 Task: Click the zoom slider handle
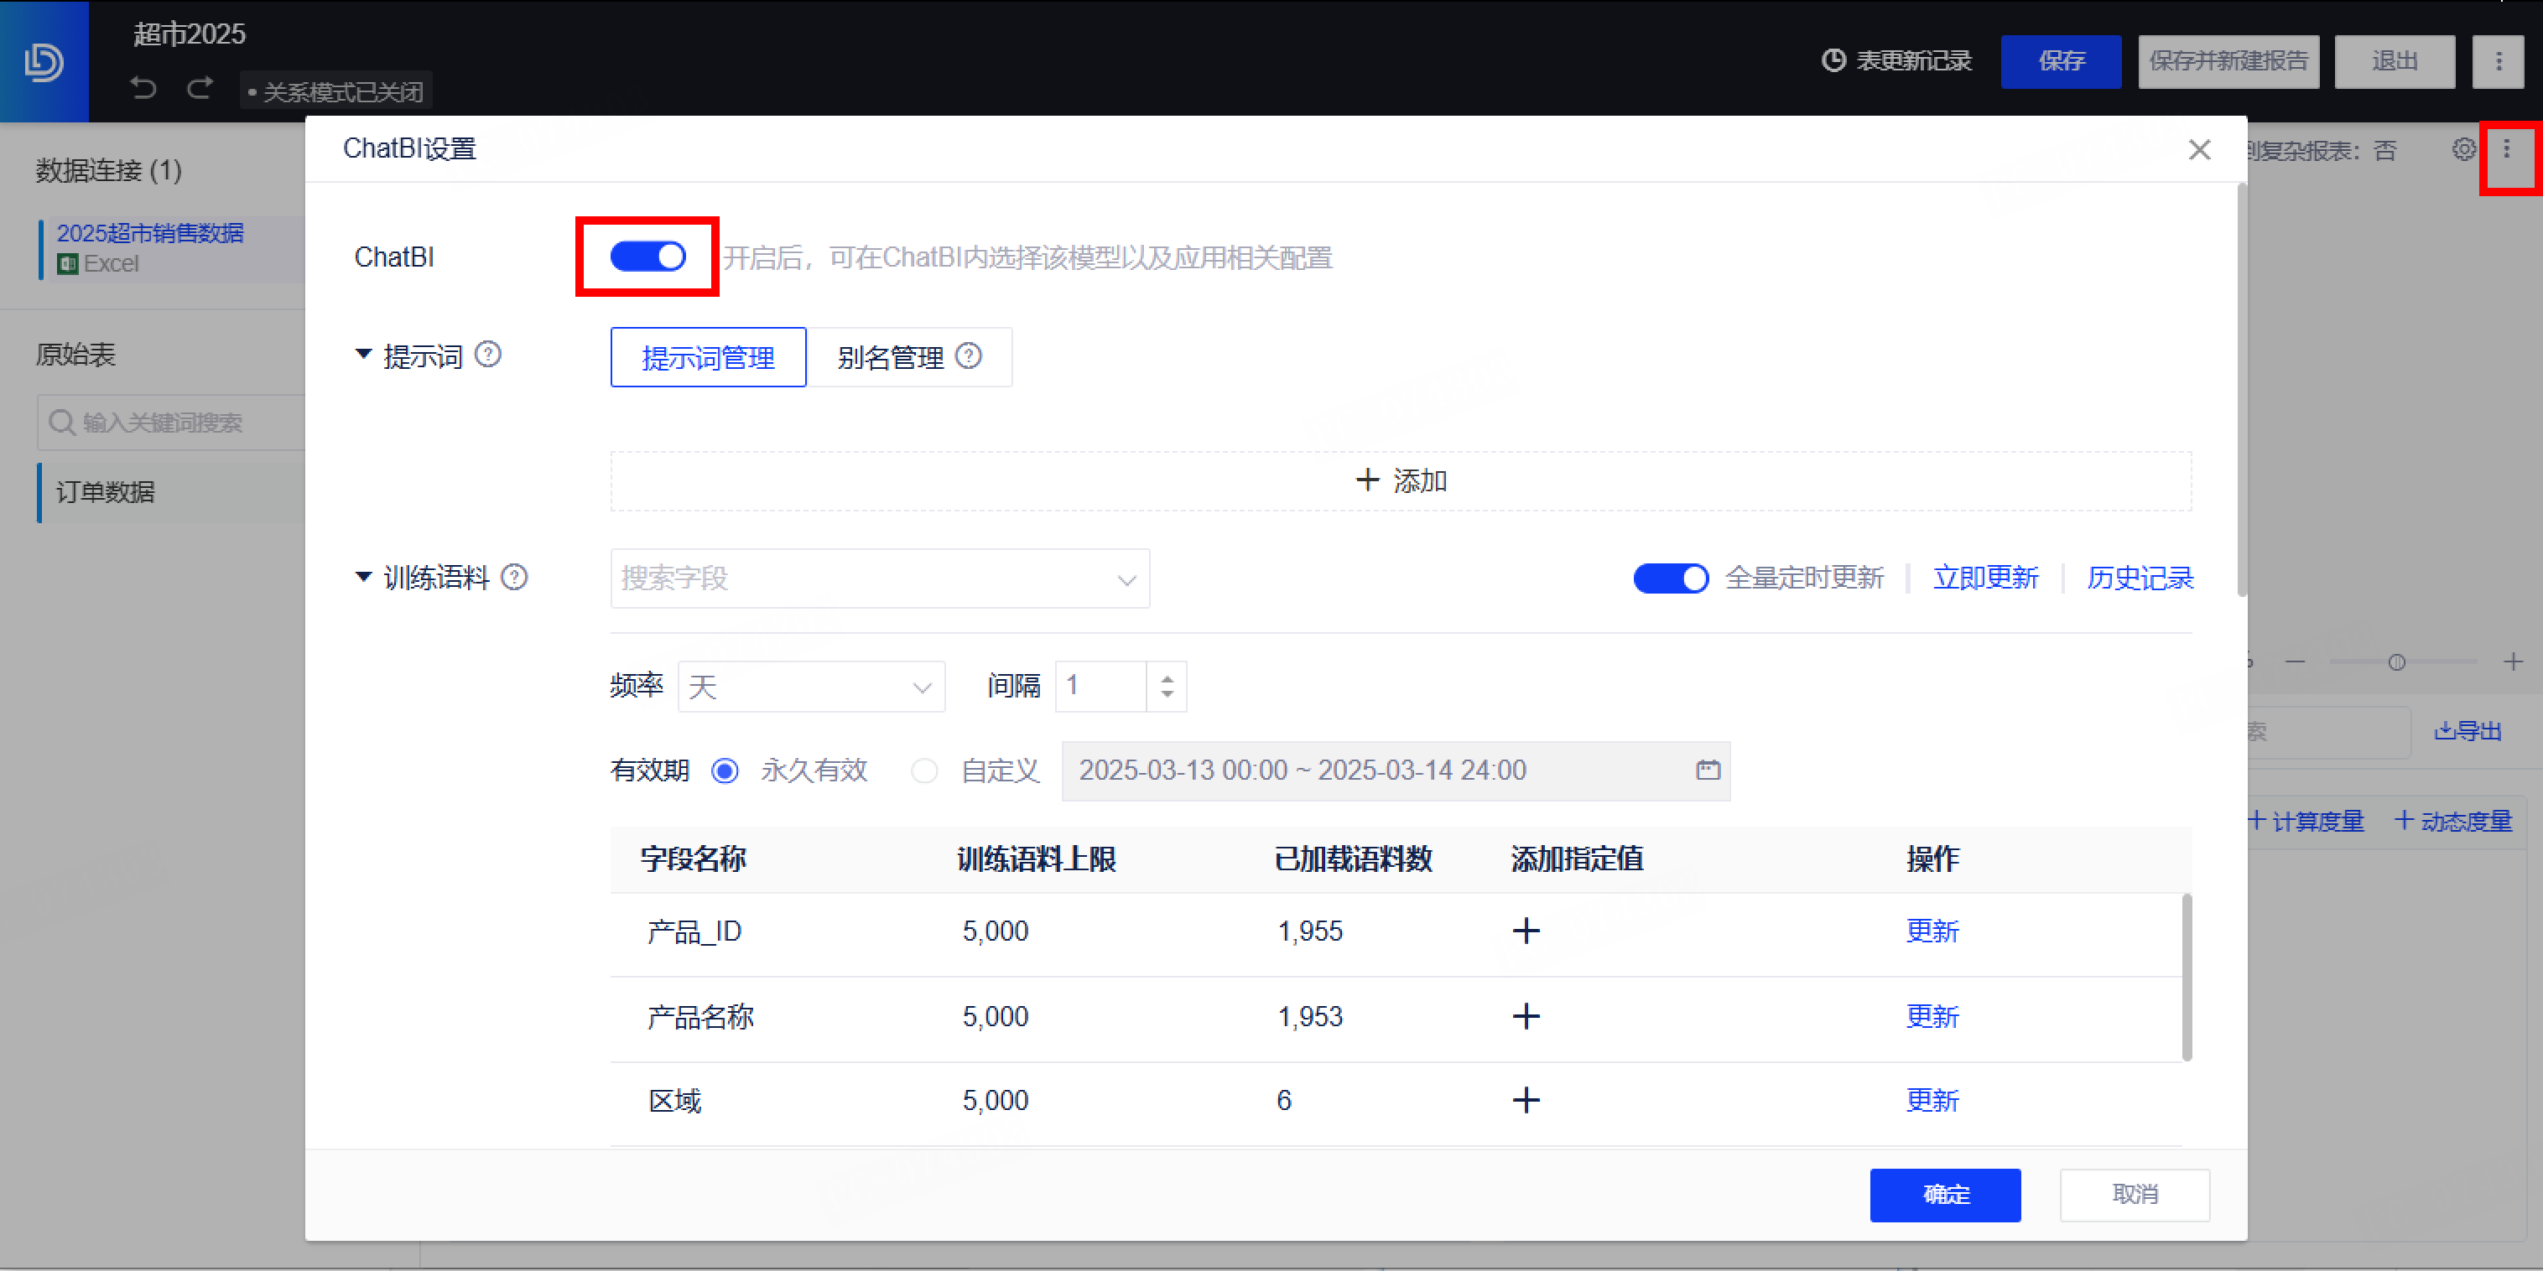tap(2396, 662)
